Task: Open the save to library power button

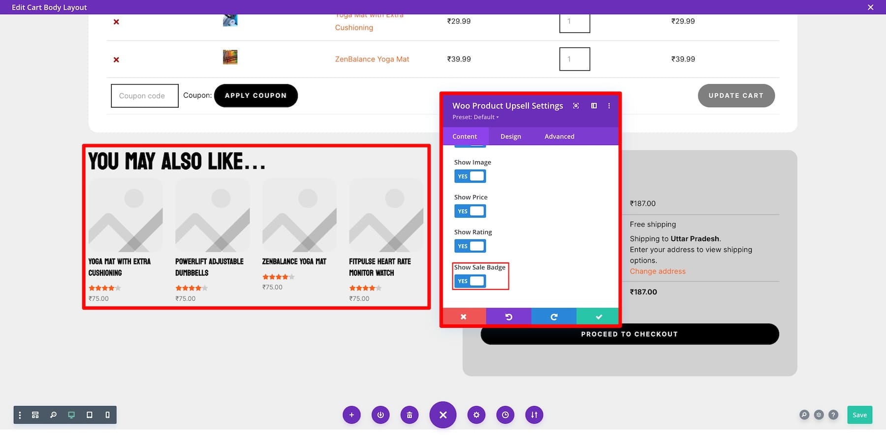Action: click(x=380, y=415)
